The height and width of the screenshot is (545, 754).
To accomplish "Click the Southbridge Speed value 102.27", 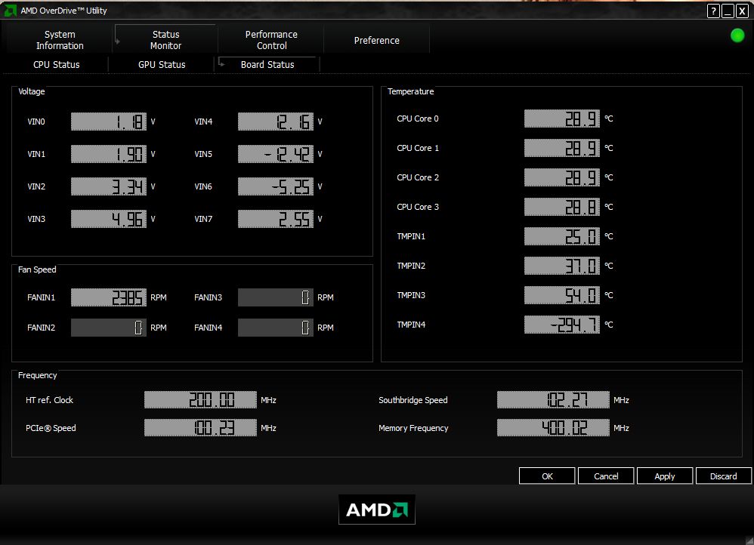I will 553,400.
